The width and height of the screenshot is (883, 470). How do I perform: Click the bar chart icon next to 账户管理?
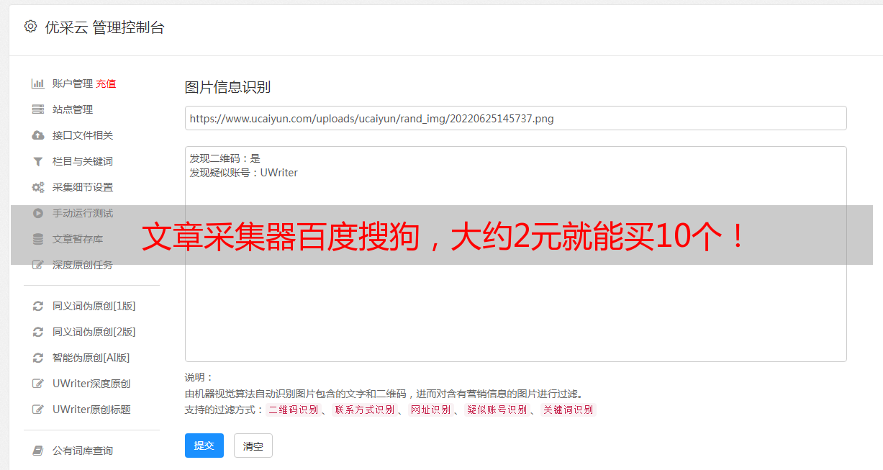38,83
